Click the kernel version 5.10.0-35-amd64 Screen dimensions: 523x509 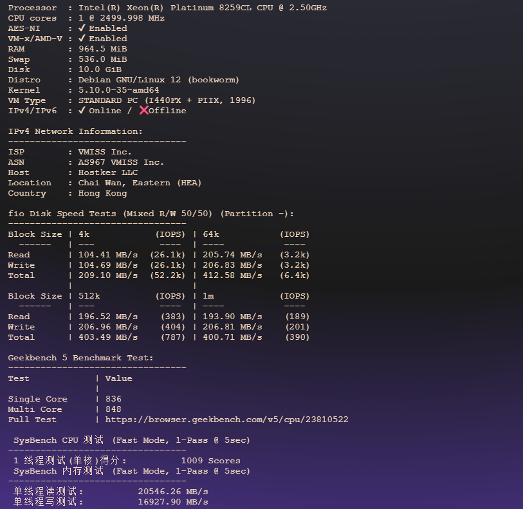tap(118, 90)
